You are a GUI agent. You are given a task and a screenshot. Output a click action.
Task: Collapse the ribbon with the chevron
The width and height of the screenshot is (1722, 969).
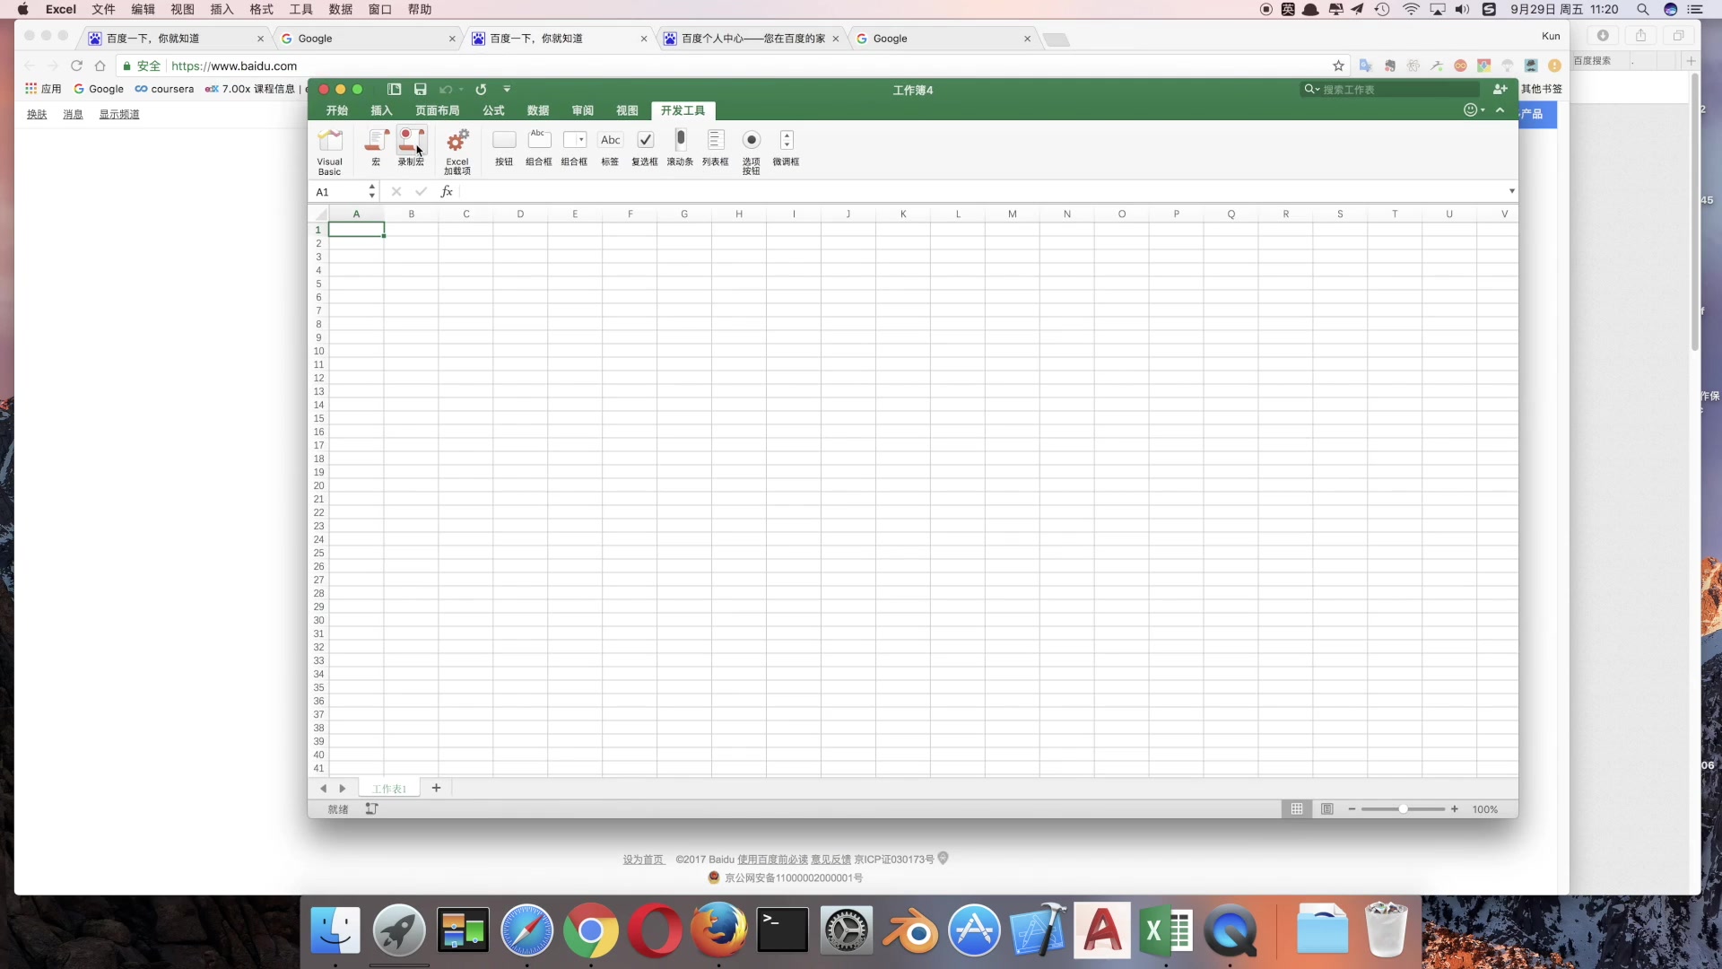pyautogui.click(x=1500, y=110)
